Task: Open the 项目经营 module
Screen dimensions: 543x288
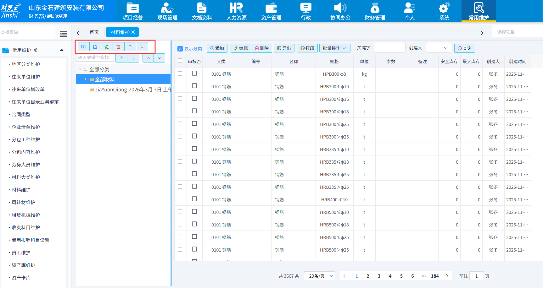Action: 133,11
